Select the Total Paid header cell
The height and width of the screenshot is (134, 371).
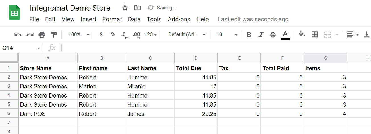282,68
